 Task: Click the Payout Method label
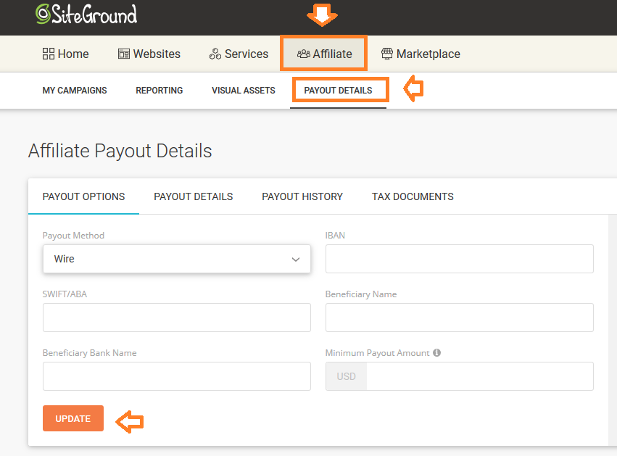click(73, 236)
